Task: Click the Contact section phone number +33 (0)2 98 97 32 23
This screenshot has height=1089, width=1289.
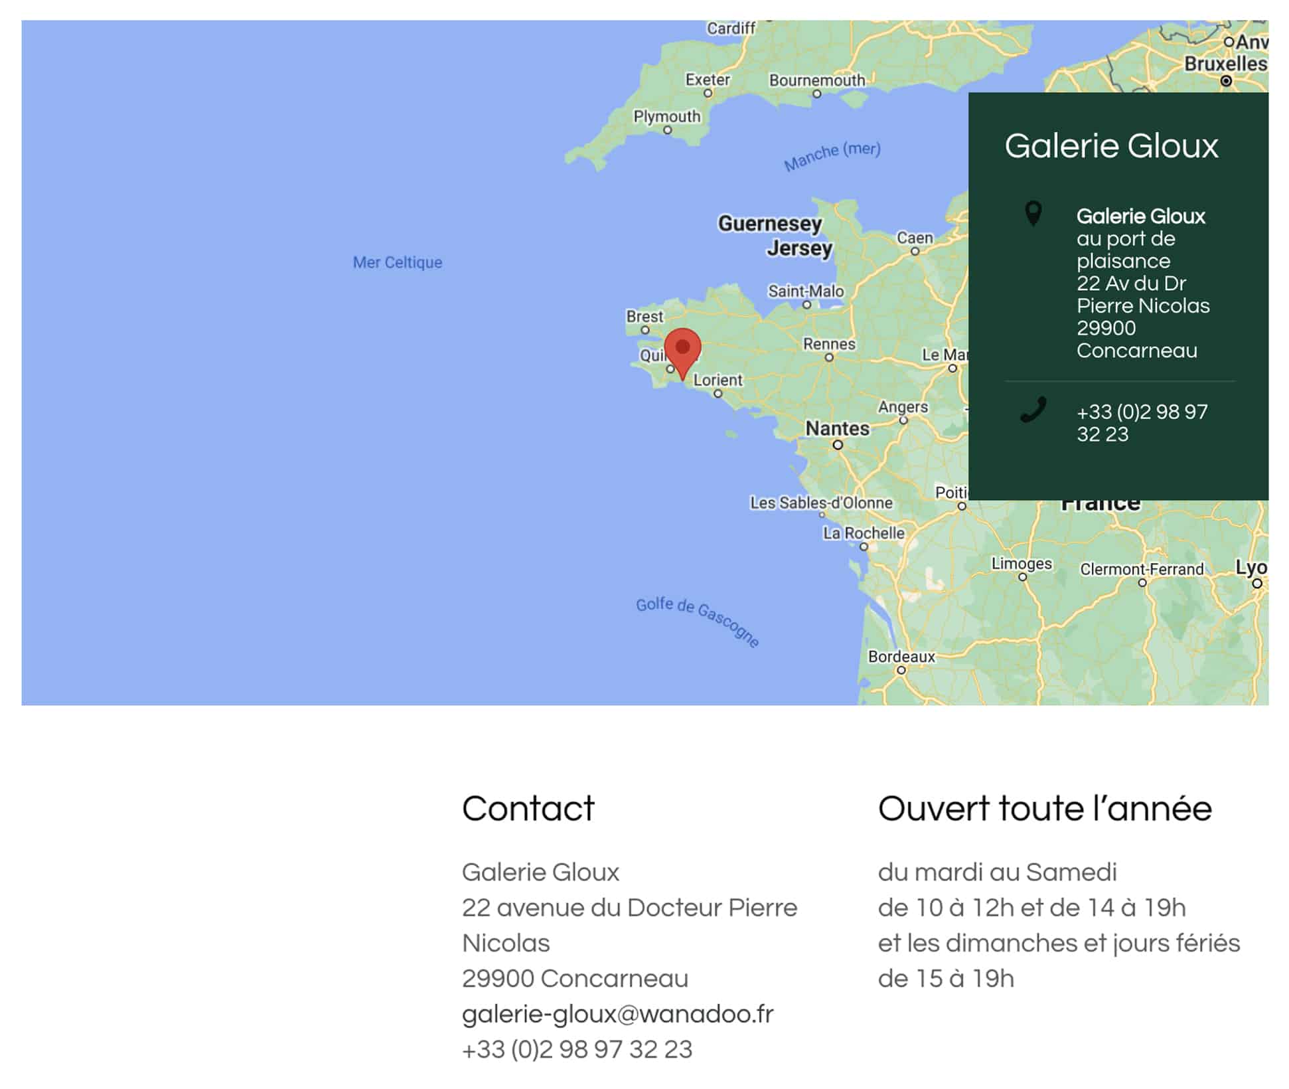Action: 577,1049
